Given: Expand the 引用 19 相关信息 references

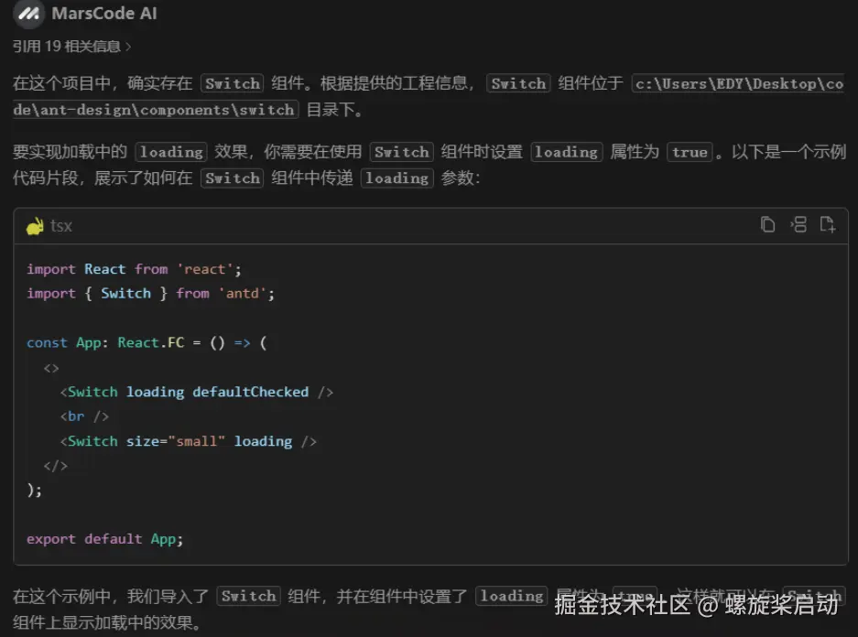Looking at the screenshot, I should coord(72,47).
